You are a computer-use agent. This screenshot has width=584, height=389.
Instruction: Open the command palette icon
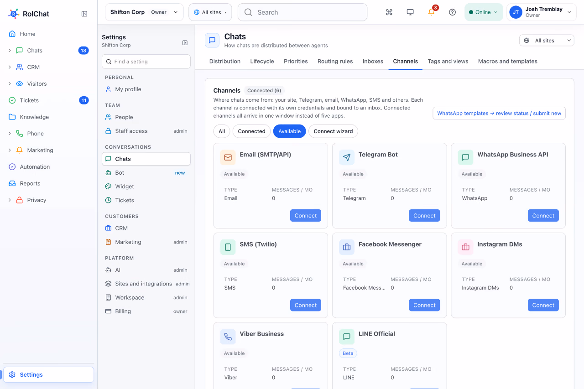(389, 12)
